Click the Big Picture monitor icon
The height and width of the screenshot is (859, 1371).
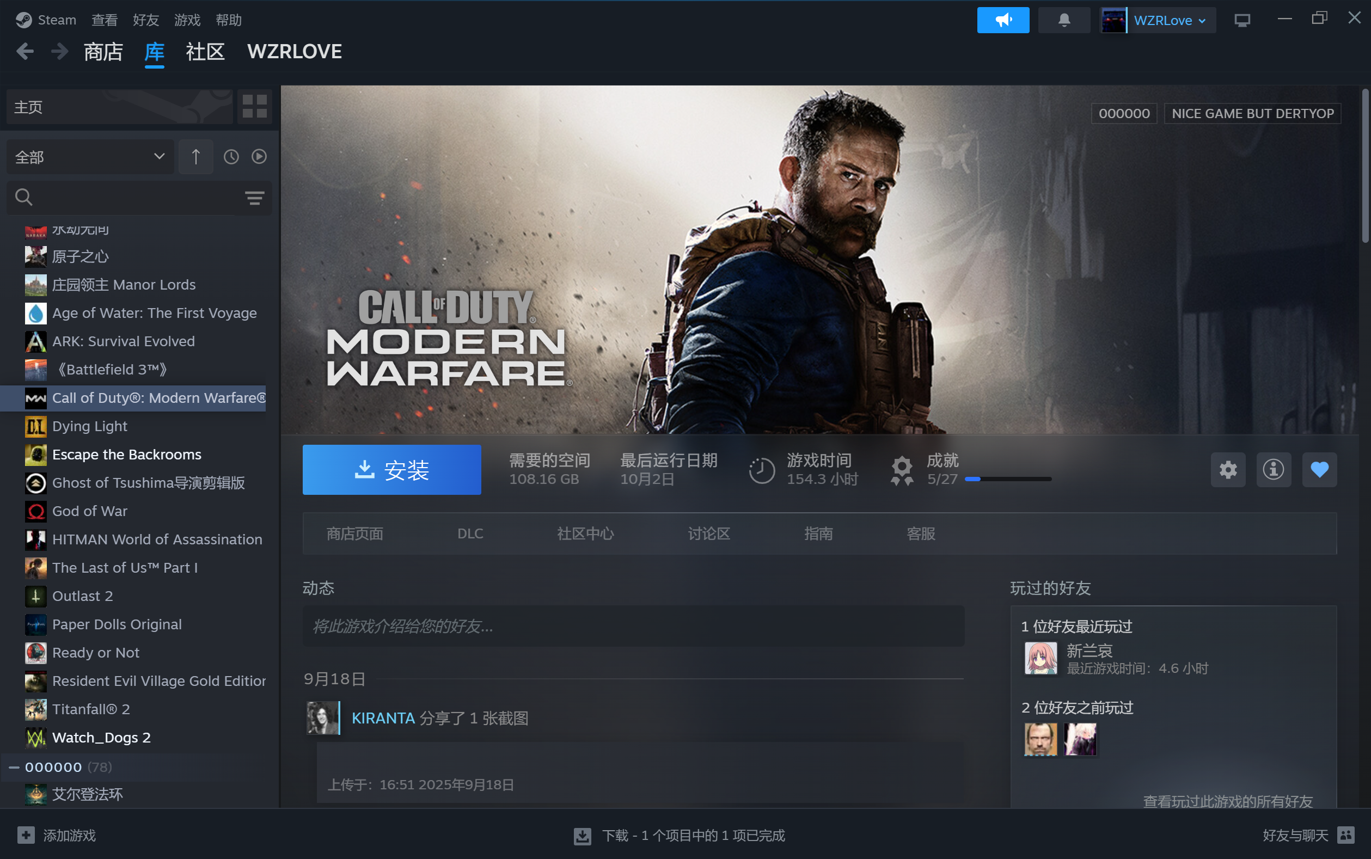pyautogui.click(x=1242, y=21)
